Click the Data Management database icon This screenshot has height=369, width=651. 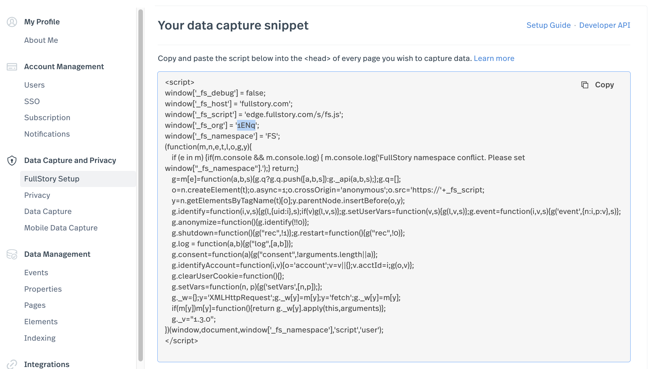[12, 254]
